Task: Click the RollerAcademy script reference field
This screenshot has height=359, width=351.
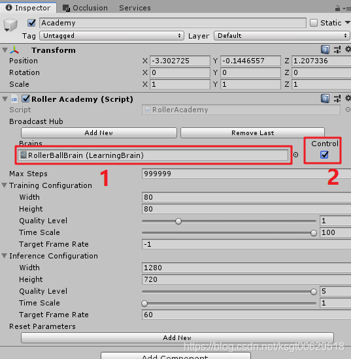Action: (x=241, y=110)
